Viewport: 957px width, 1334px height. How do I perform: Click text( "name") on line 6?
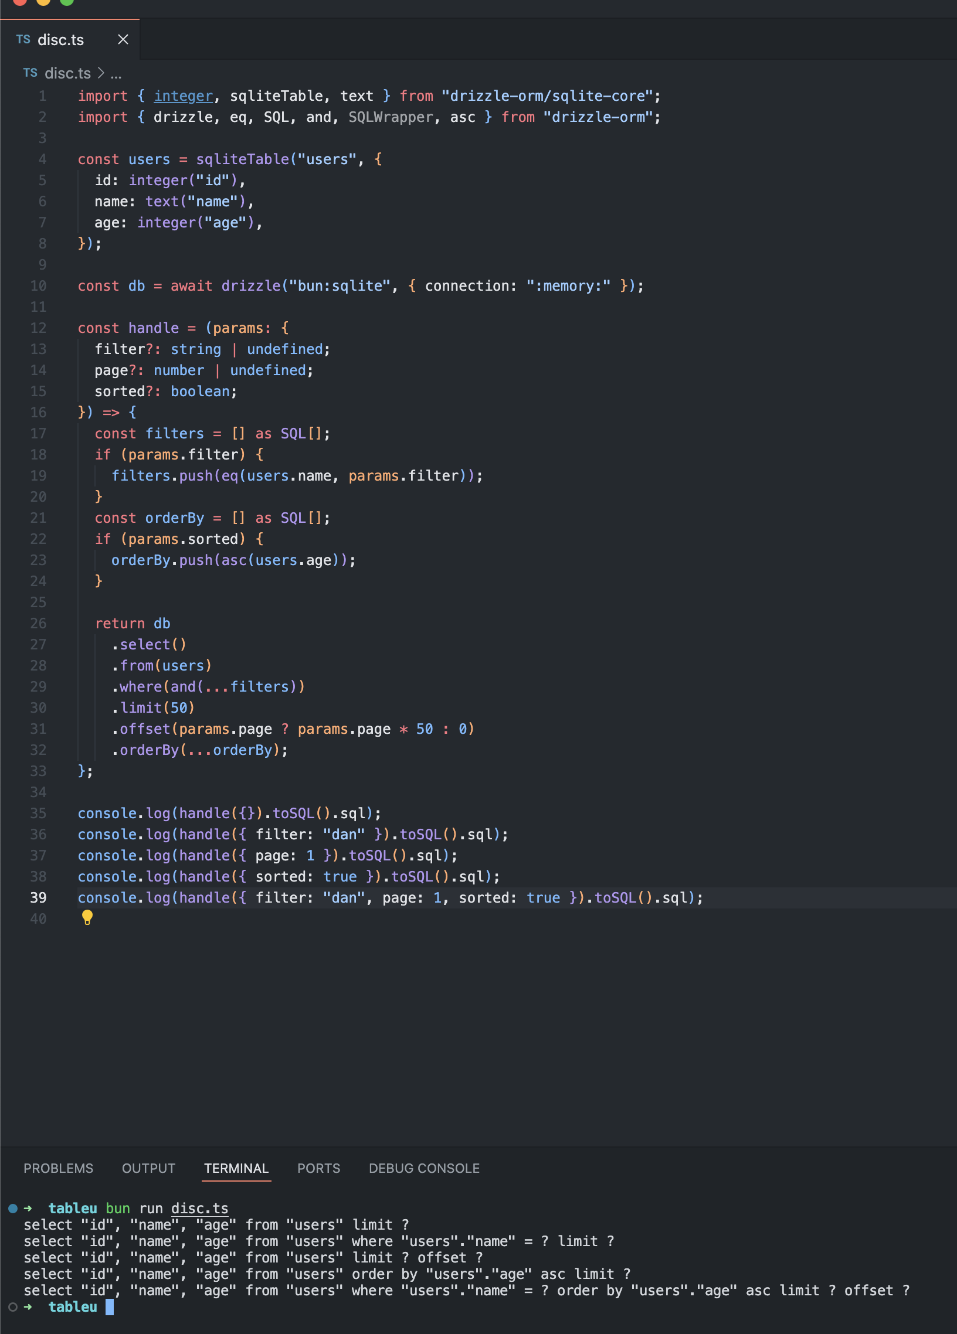point(195,202)
